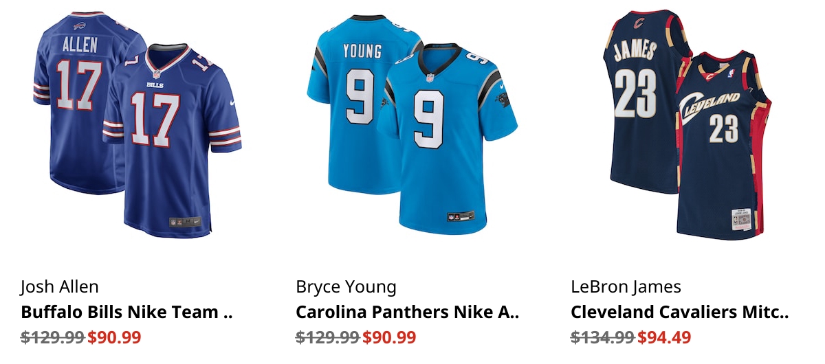The height and width of the screenshot is (364, 825).
Task: Click the Nike swoosh on the Bills jersey sleeve
Action: (x=232, y=103)
